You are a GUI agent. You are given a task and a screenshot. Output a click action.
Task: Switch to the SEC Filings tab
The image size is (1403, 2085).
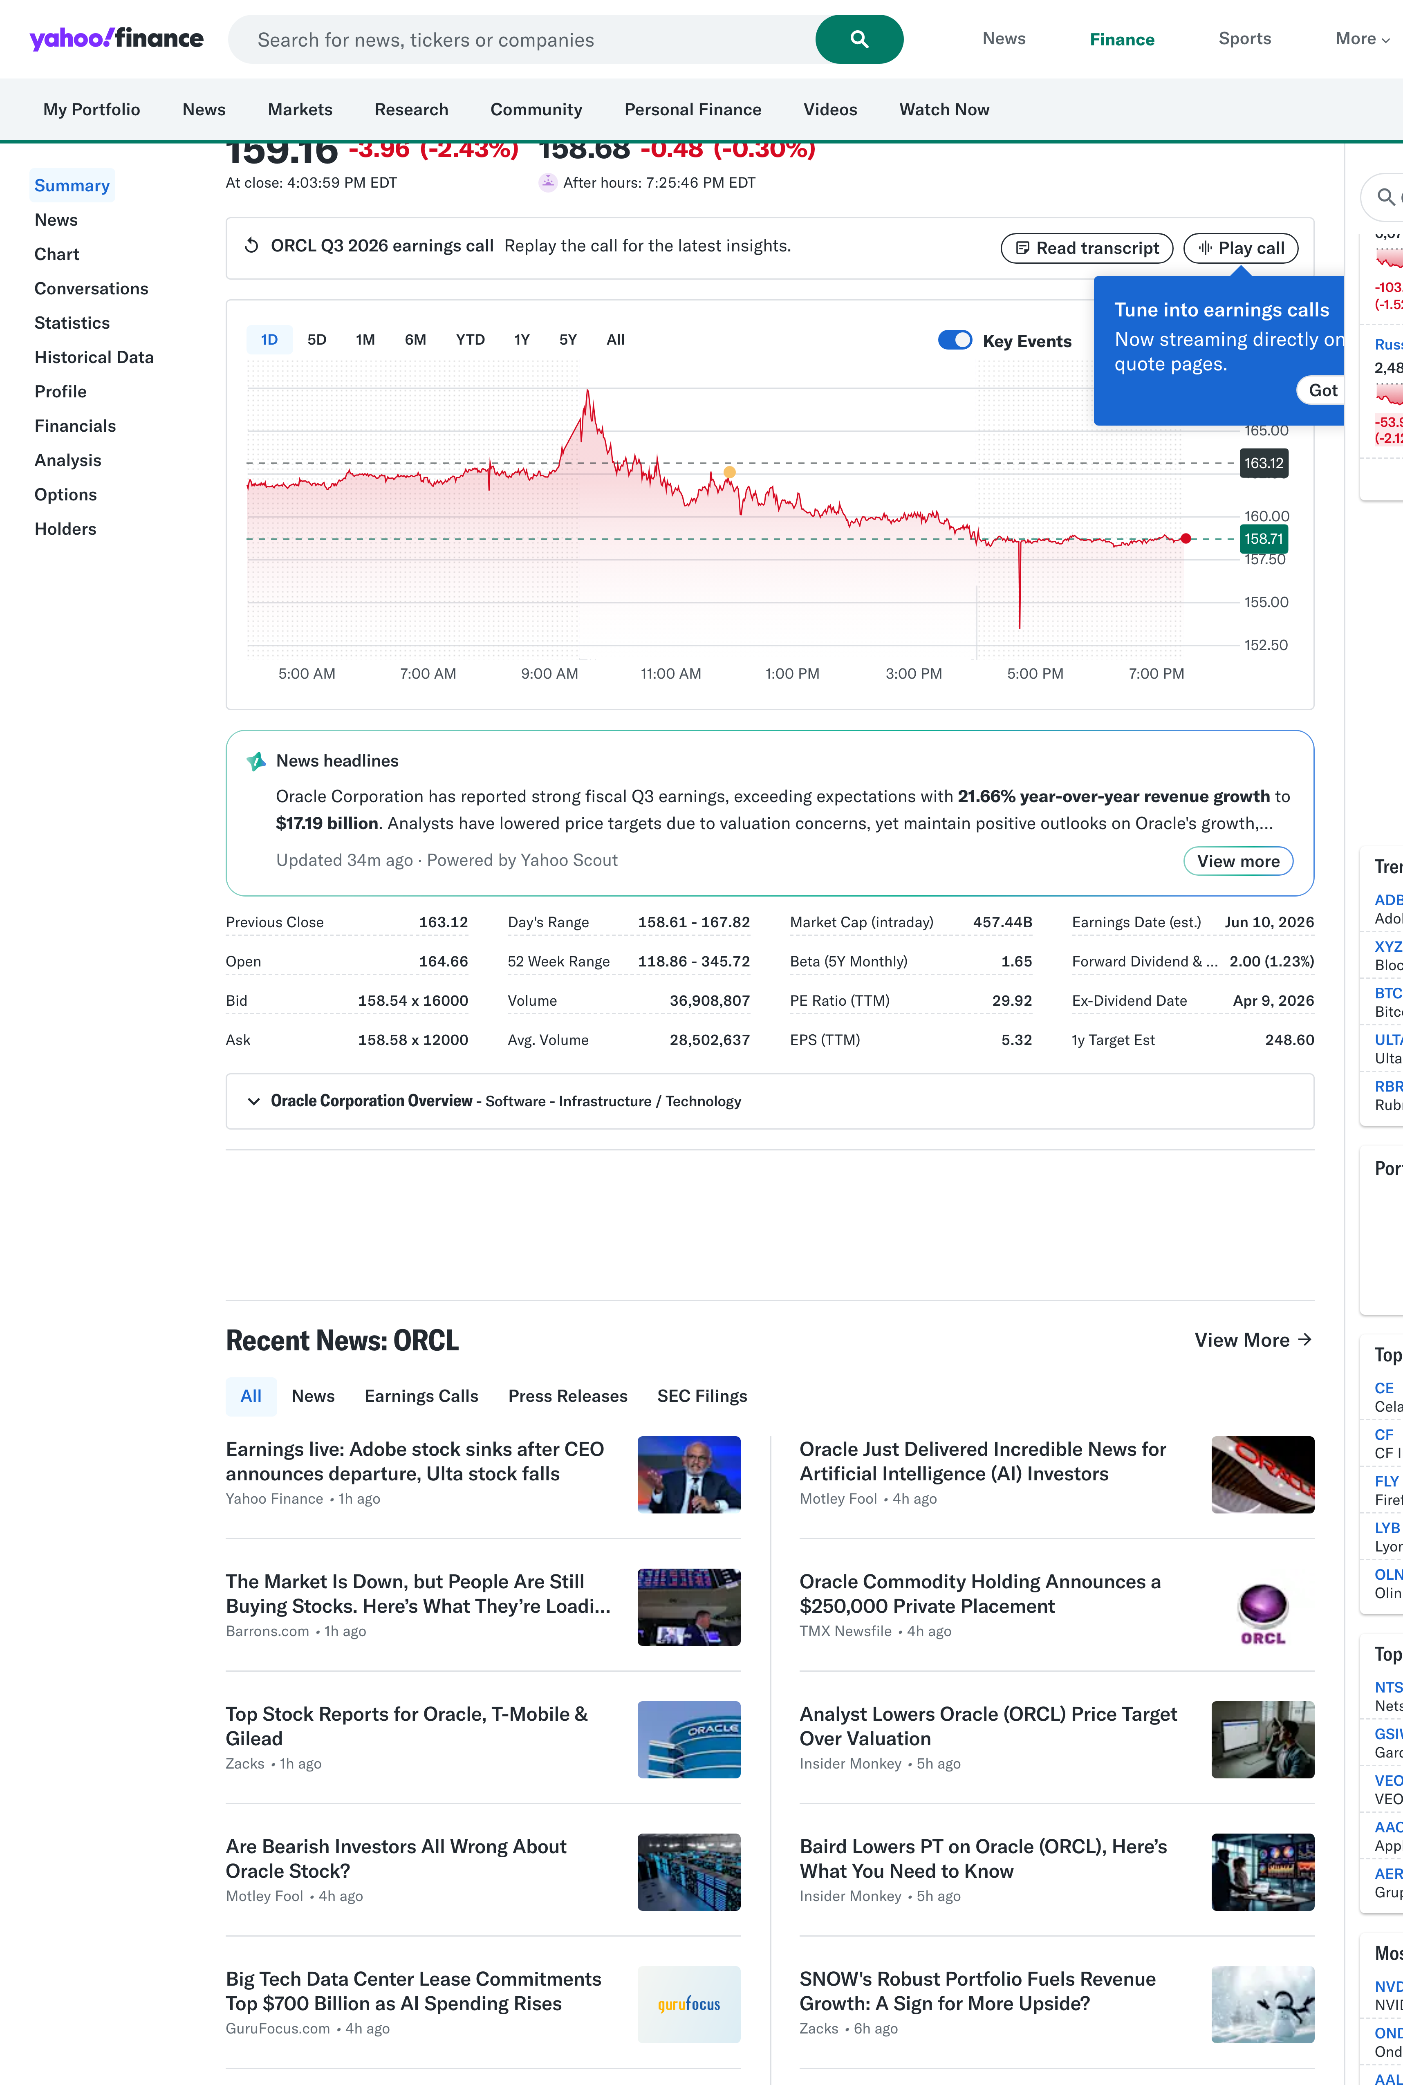pos(701,1396)
